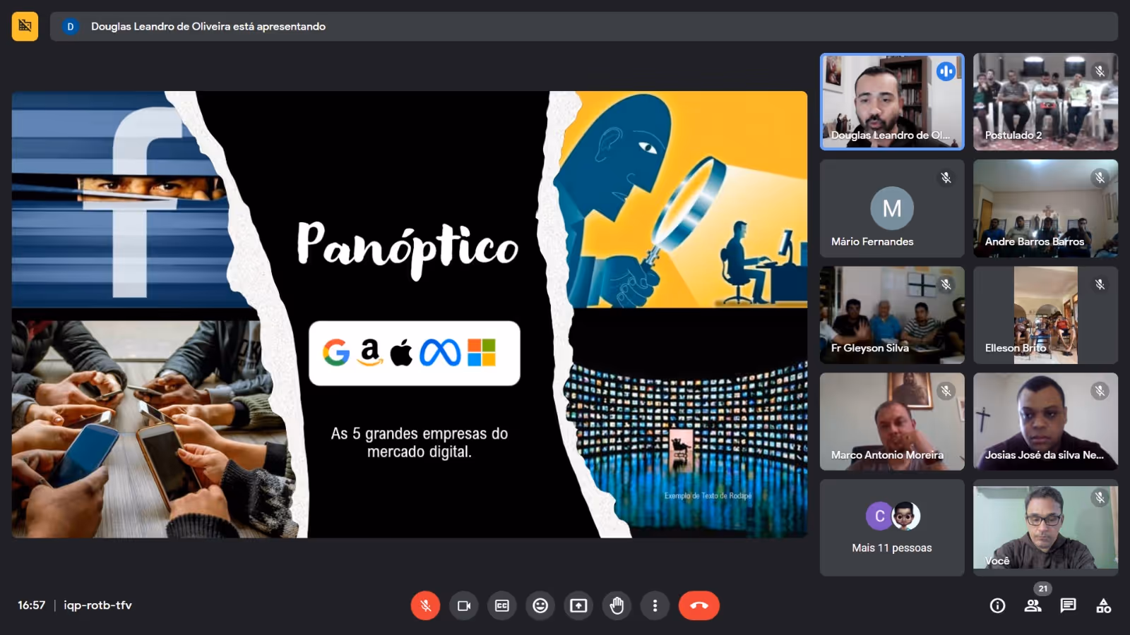The image size is (1130, 635).
Task: Click the speaking indicator on Douglas tile
Action: coord(946,71)
